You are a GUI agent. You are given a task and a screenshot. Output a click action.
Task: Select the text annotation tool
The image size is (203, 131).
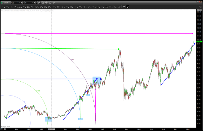[76, 7]
